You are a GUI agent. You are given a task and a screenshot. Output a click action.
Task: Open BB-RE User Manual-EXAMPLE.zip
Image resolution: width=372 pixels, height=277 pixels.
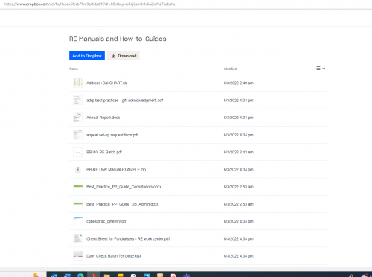point(116,170)
